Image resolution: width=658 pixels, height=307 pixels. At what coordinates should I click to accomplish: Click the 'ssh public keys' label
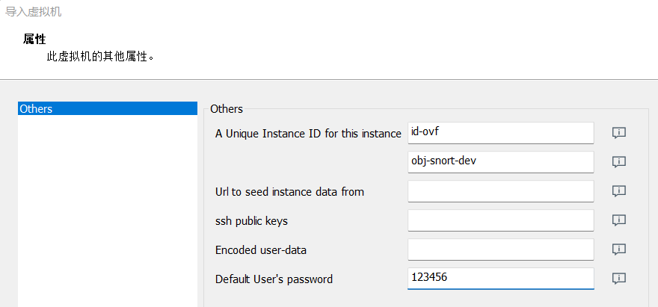pyautogui.click(x=251, y=221)
